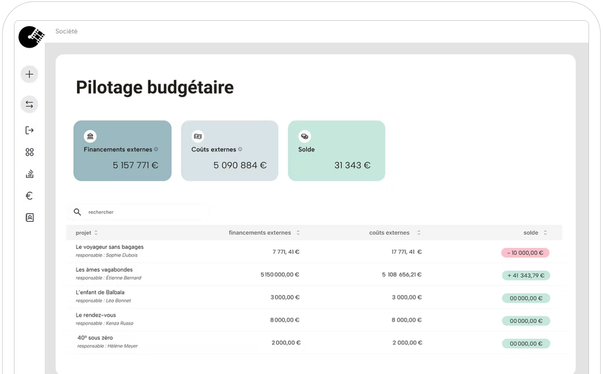Click the red -10 000,00 € balance badge
The image size is (603, 374).
525,253
